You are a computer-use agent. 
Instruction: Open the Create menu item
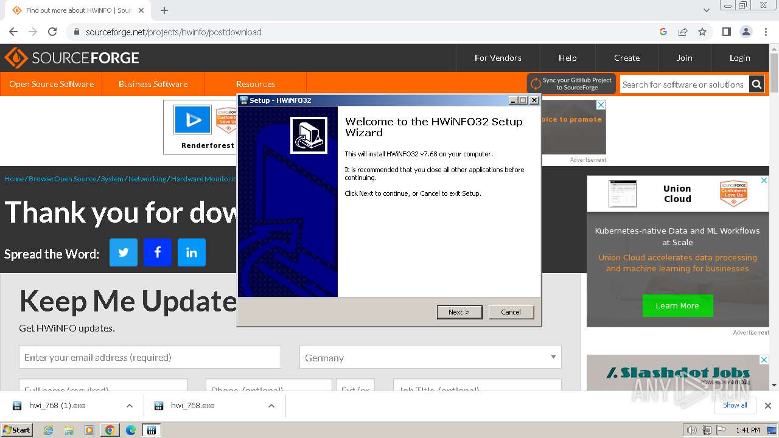coord(627,58)
